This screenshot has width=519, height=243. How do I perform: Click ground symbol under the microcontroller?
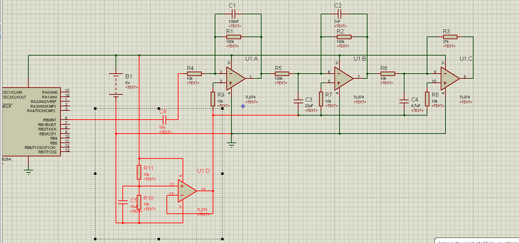tap(29, 172)
